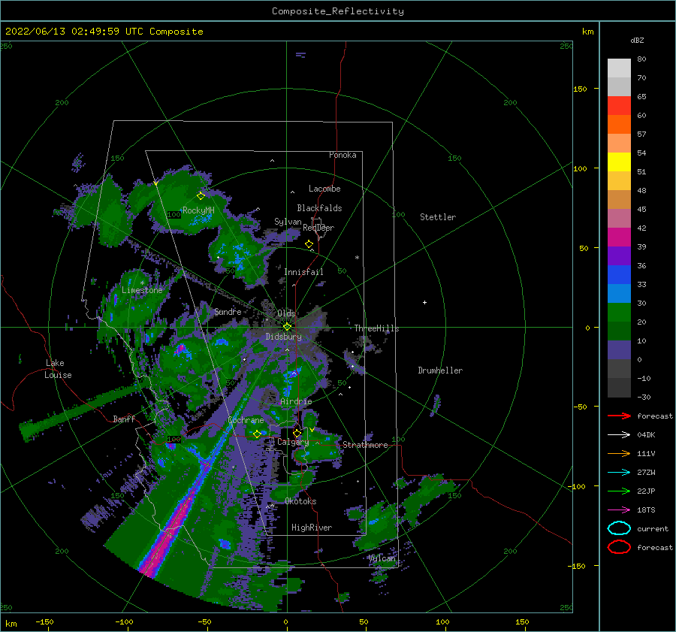This screenshot has height=632, width=676.
Task: Click the Calgary city label
Action: tap(293, 442)
